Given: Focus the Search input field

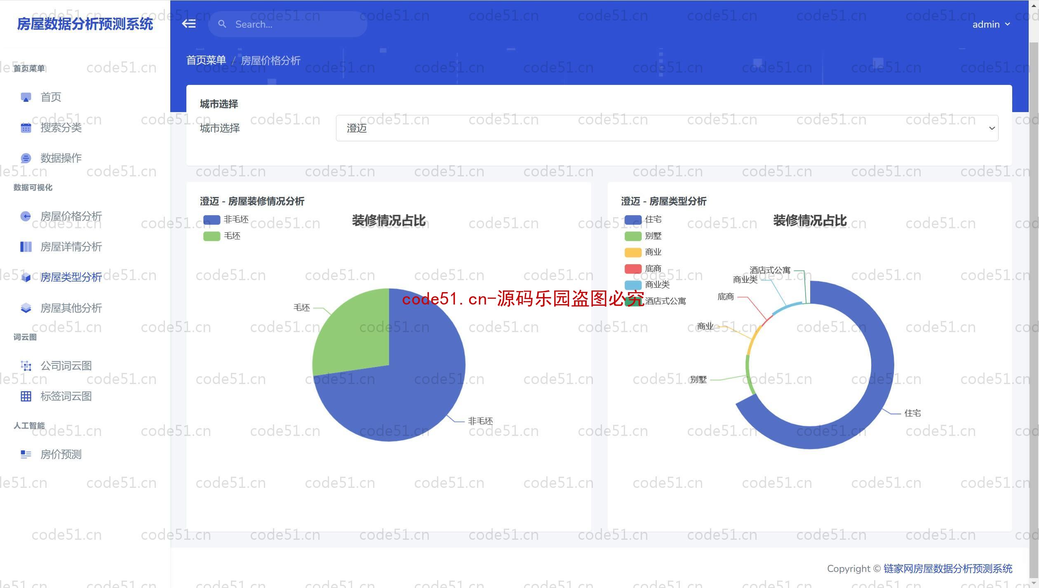Looking at the screenshot, I should 287,24.
